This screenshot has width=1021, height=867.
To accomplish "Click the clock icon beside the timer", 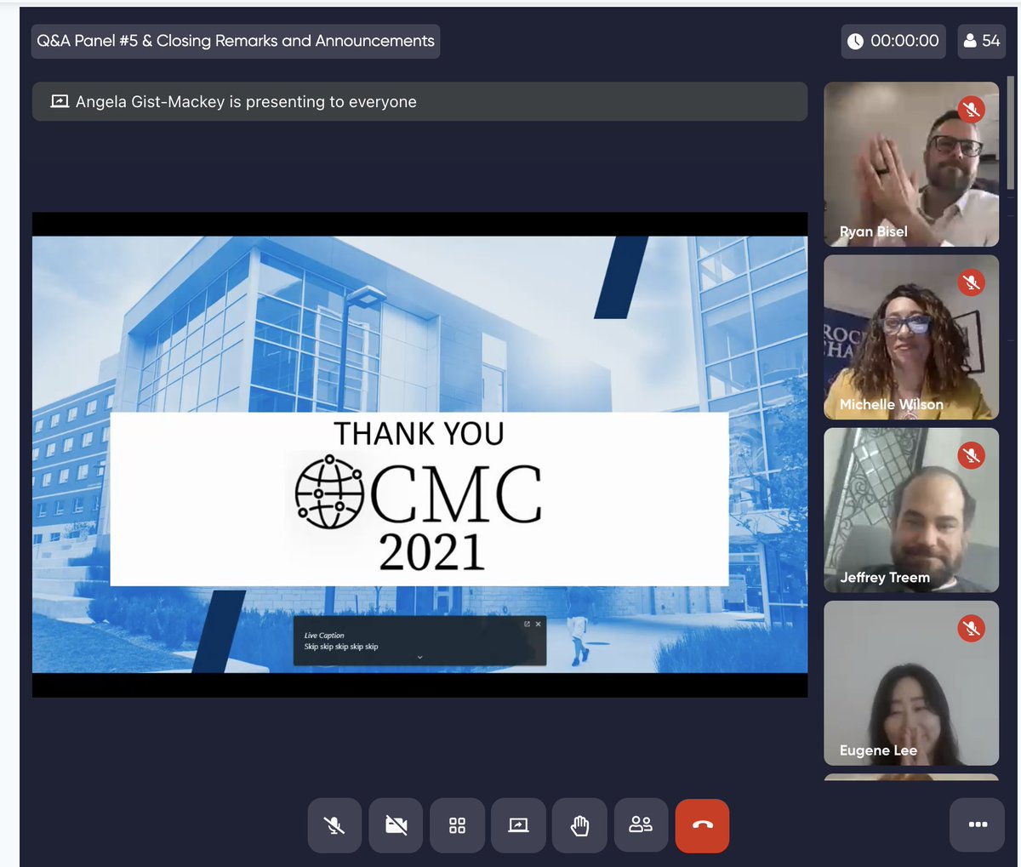I will tap(856, 41).
